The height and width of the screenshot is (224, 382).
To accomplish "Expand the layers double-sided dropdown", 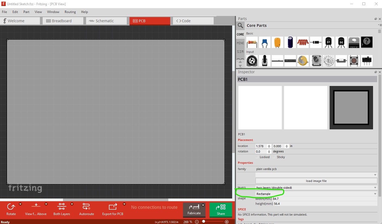I will pos(316,188).
